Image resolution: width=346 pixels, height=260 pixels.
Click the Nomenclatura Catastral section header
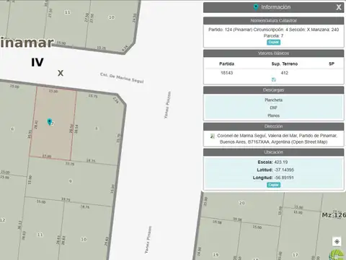pos(273,20)
